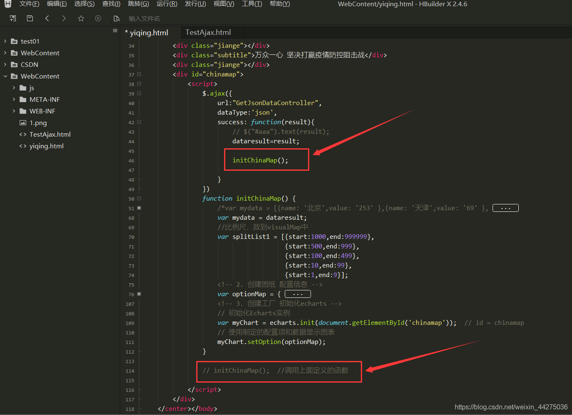Image resolution: width=572 pixels, height=415 pixels.
Task: Open the 选择(S) menu
Action: click(84, 4)
